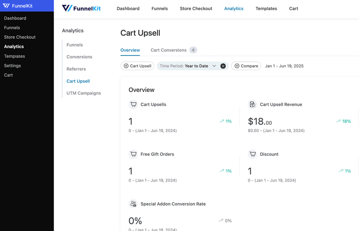The width and height of the screenshot is (359, 231).
Task: Click the Cart Upsell Revenue label
Action: coord(281,104)
